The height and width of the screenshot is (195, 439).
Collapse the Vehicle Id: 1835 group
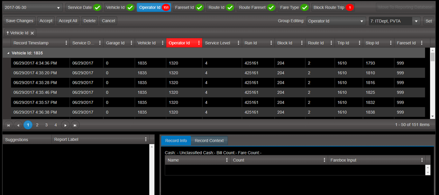[8, 53]
